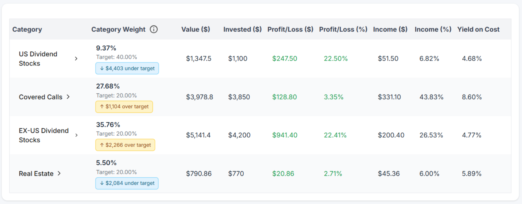
Task: Click the $2,266 over target badge
Action: tap(125, 145)
